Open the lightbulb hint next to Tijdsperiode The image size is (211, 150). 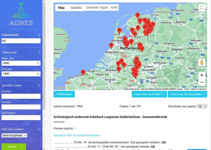(39, 52)
